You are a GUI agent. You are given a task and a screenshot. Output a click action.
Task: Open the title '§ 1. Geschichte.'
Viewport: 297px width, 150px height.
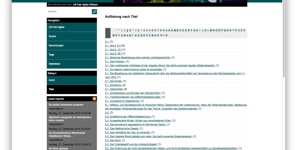point(114,89)
